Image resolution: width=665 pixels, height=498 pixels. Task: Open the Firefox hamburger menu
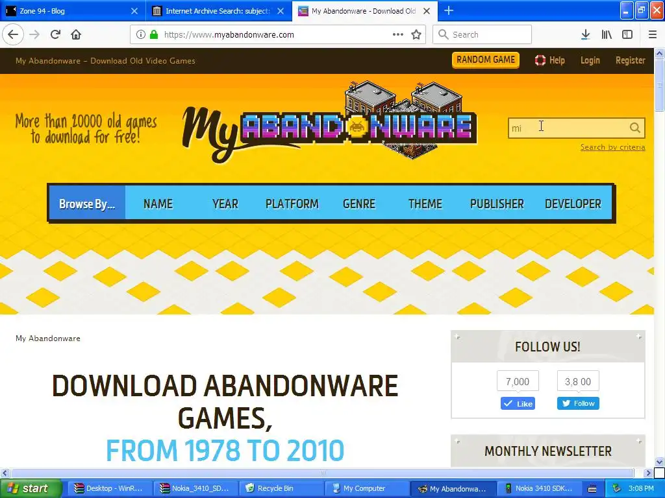pos(653,34)
